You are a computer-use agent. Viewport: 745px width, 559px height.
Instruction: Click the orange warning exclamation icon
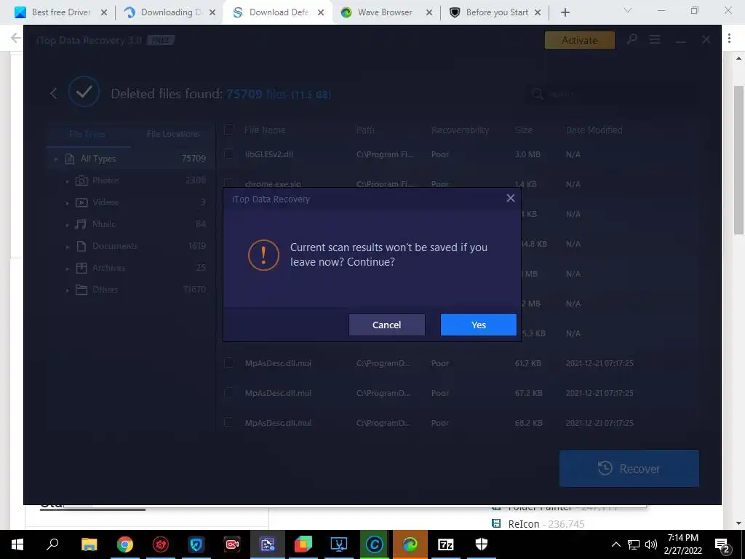[263, 255]
